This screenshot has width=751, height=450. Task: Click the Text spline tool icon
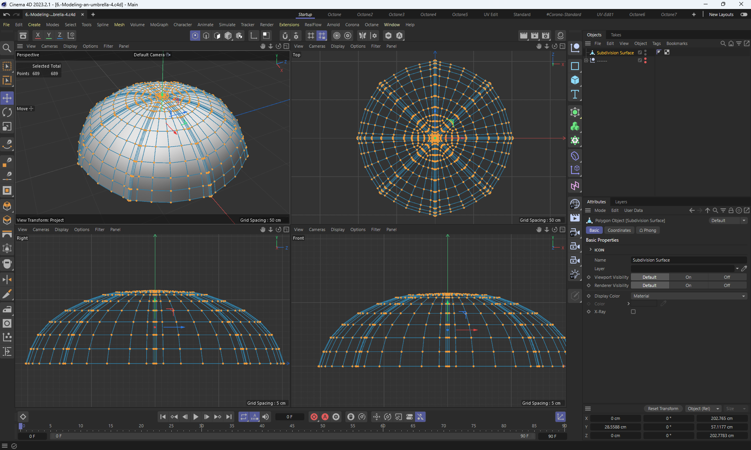[575, 94]
